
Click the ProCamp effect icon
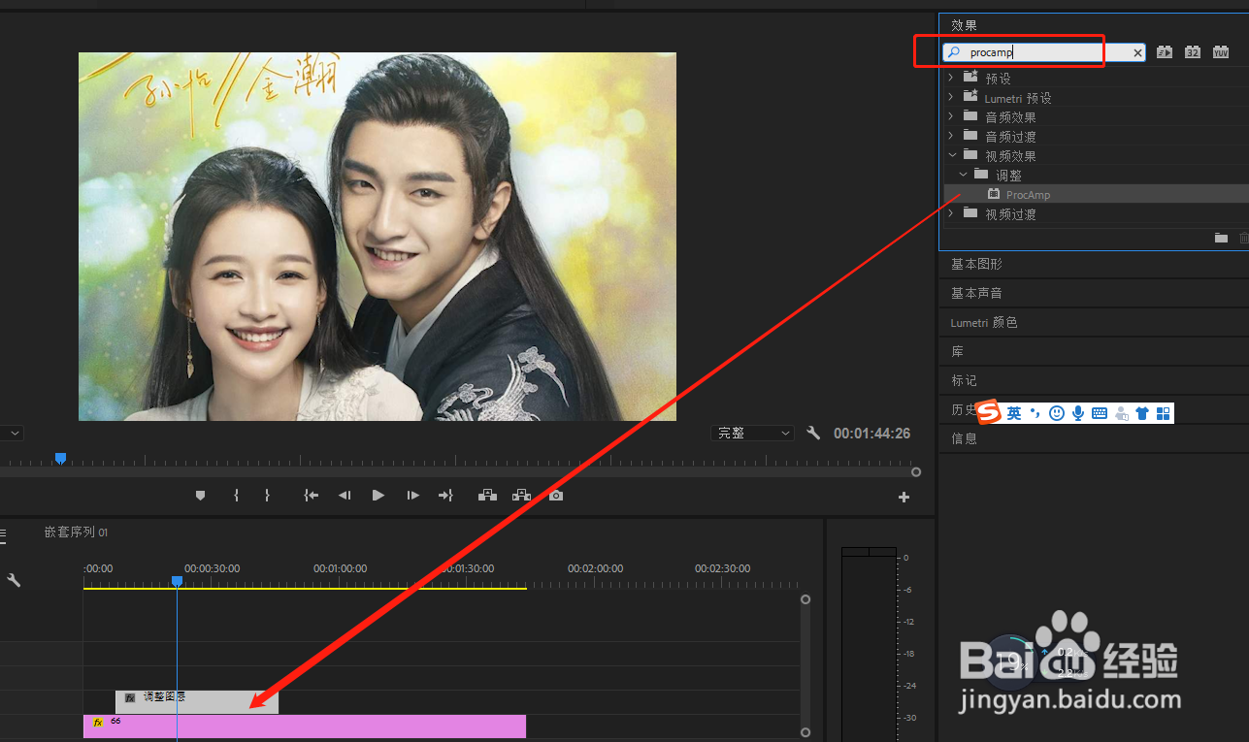(x=994, y=194)
